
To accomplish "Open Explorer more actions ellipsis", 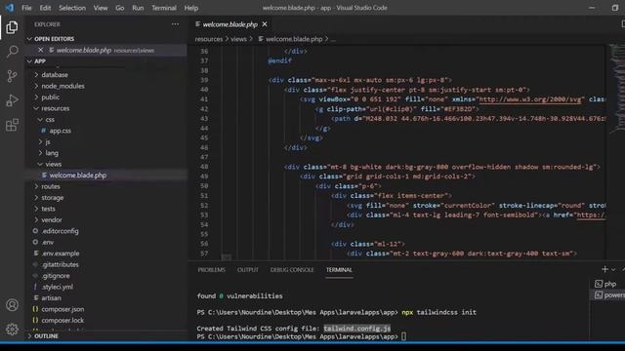I will pyautogui.click(x=175, y=24).
